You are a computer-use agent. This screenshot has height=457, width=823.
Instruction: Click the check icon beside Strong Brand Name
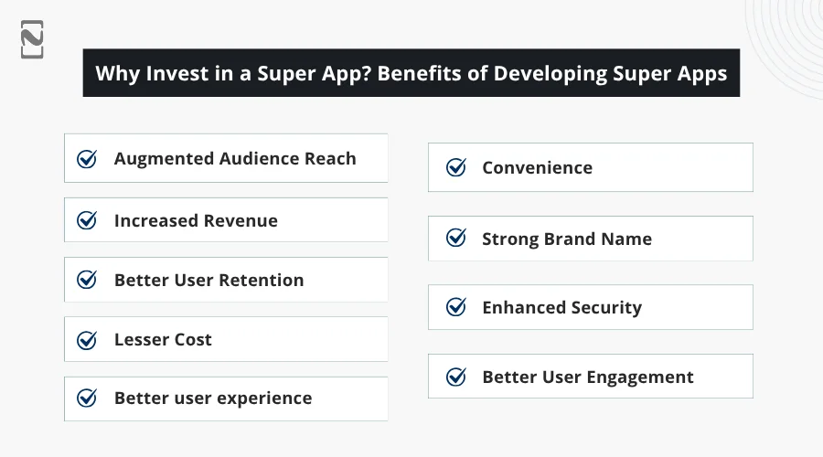pos(455,239)
